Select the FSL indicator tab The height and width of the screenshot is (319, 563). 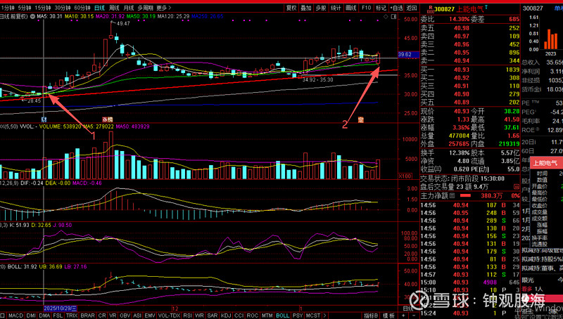(58, 315)
